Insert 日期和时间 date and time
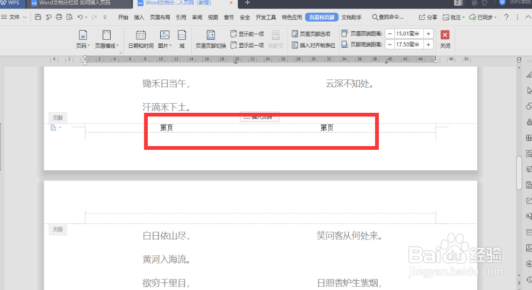Viewport: 532px width, 290px height. tap(141, 39)
